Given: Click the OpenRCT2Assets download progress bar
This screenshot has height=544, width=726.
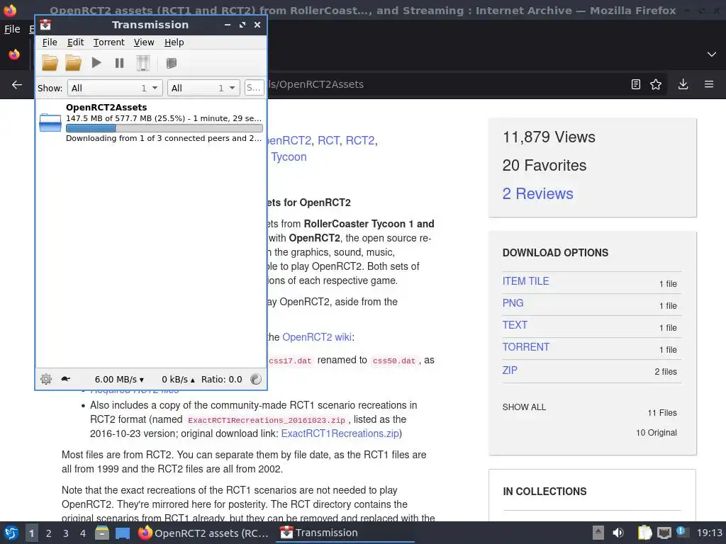Looking at the screenshot, I should 164,128.
